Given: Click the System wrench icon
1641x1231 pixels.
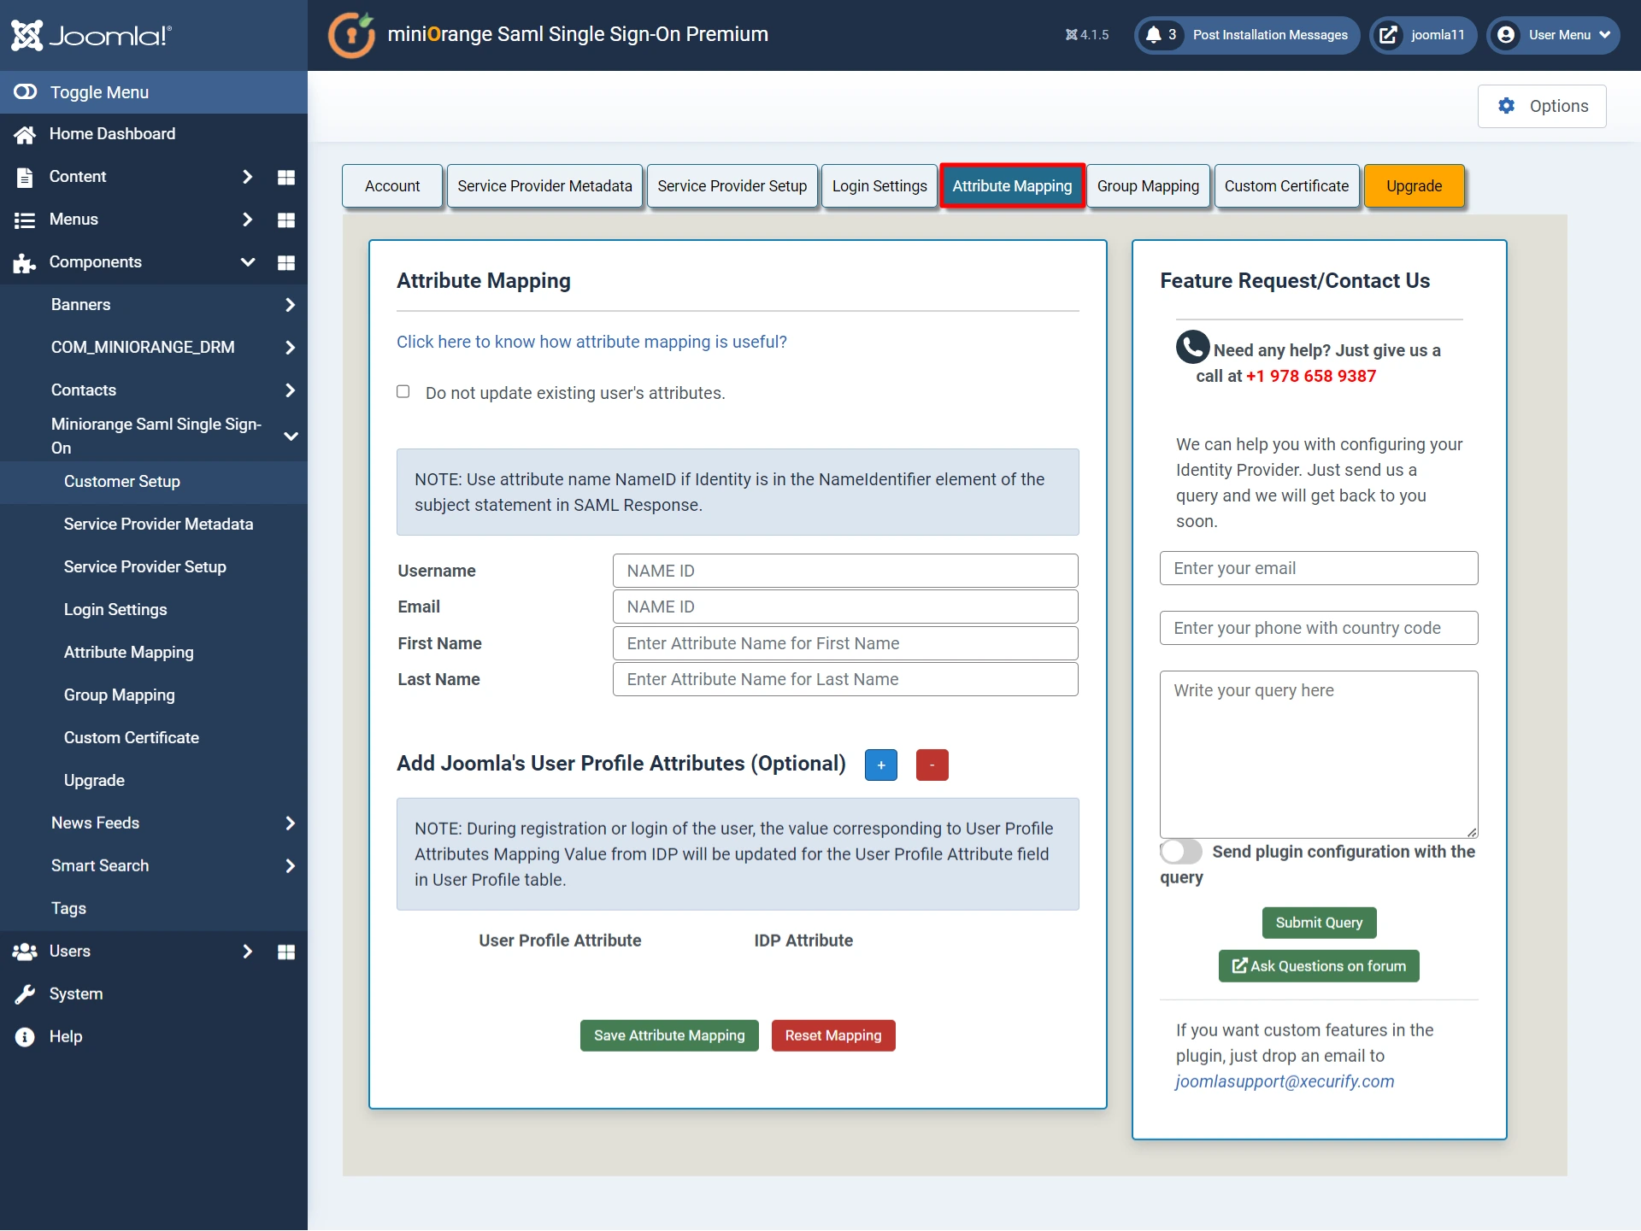Looking at the screenshot, I should [25, 994].
